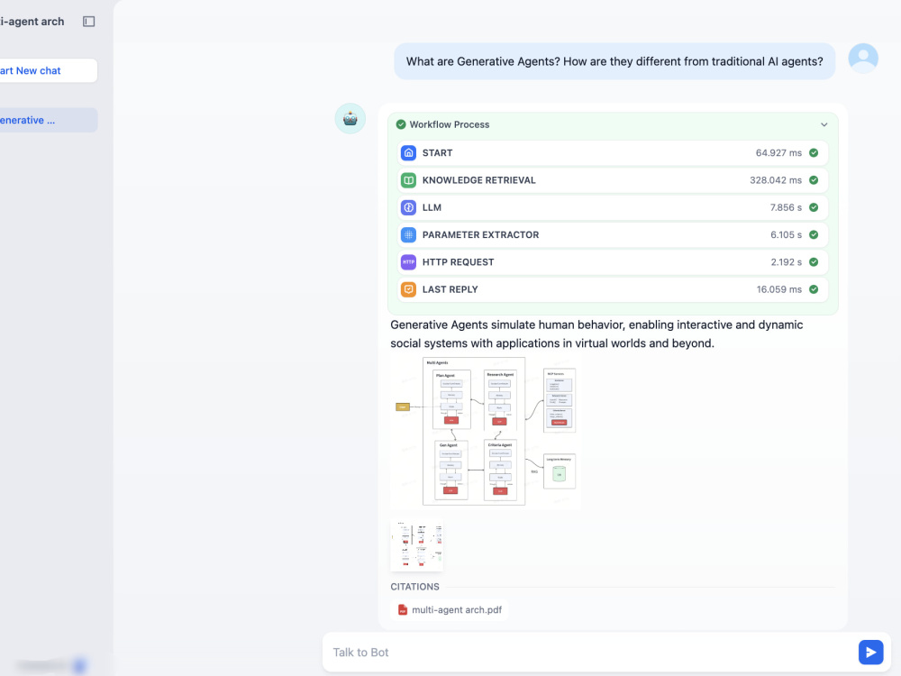Expand the HTTP REQUEST step row
Viewport: 901px width, 676px height.
tap(613, 262)
